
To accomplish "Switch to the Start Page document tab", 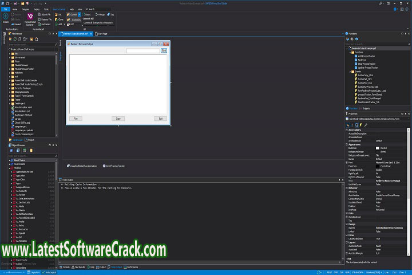I will (x=101, y=34).
